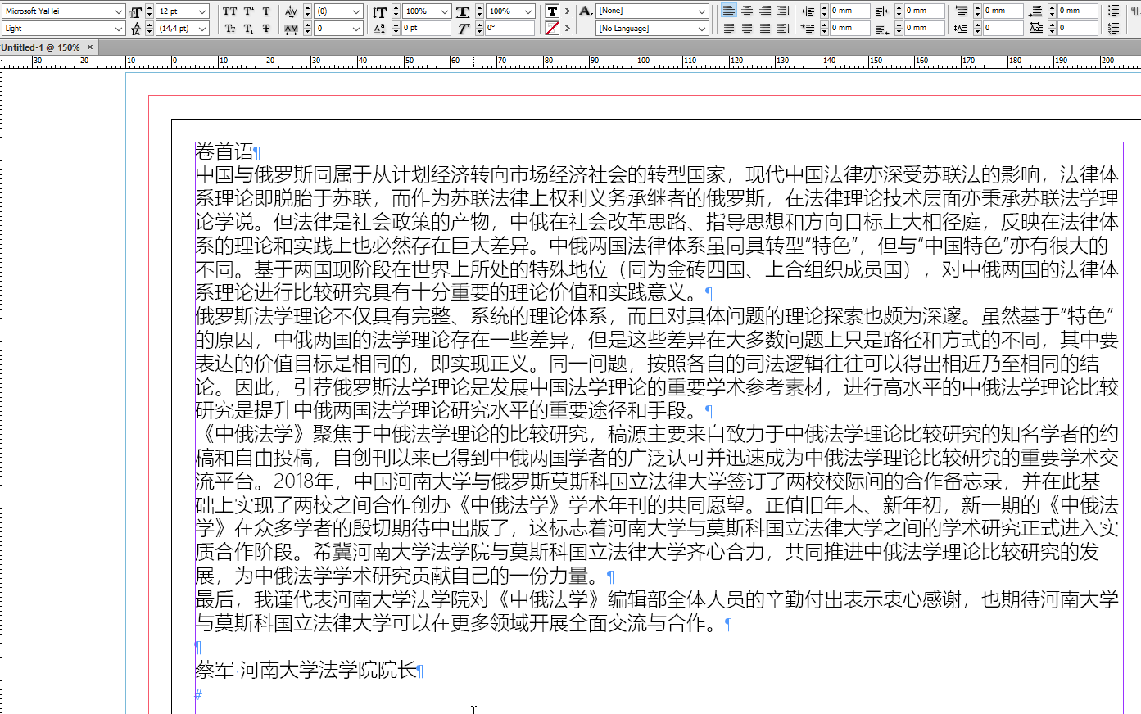Toggle Underline text formatting

click(x=266, y=11)
